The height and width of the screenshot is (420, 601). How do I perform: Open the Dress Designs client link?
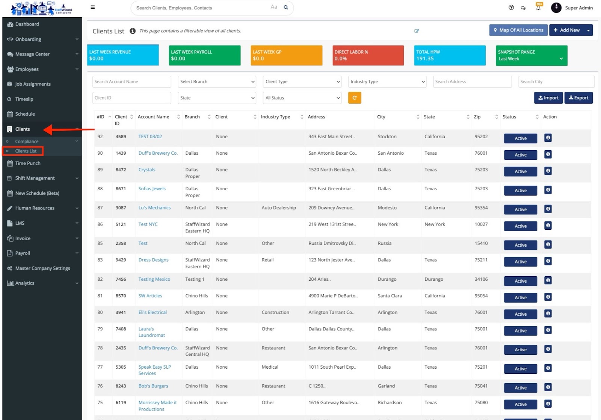(x=153, y=260)
